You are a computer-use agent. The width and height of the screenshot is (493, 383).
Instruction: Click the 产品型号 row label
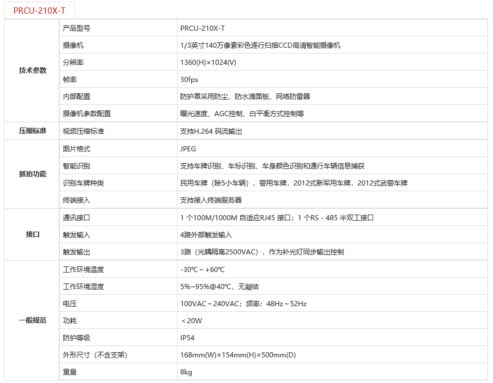[76, 28]
